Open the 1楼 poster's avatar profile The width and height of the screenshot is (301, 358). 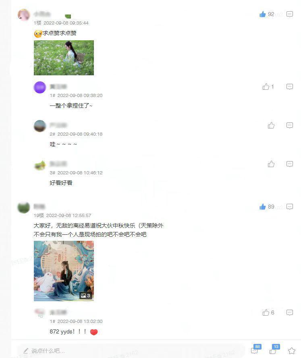pos(24,15)
